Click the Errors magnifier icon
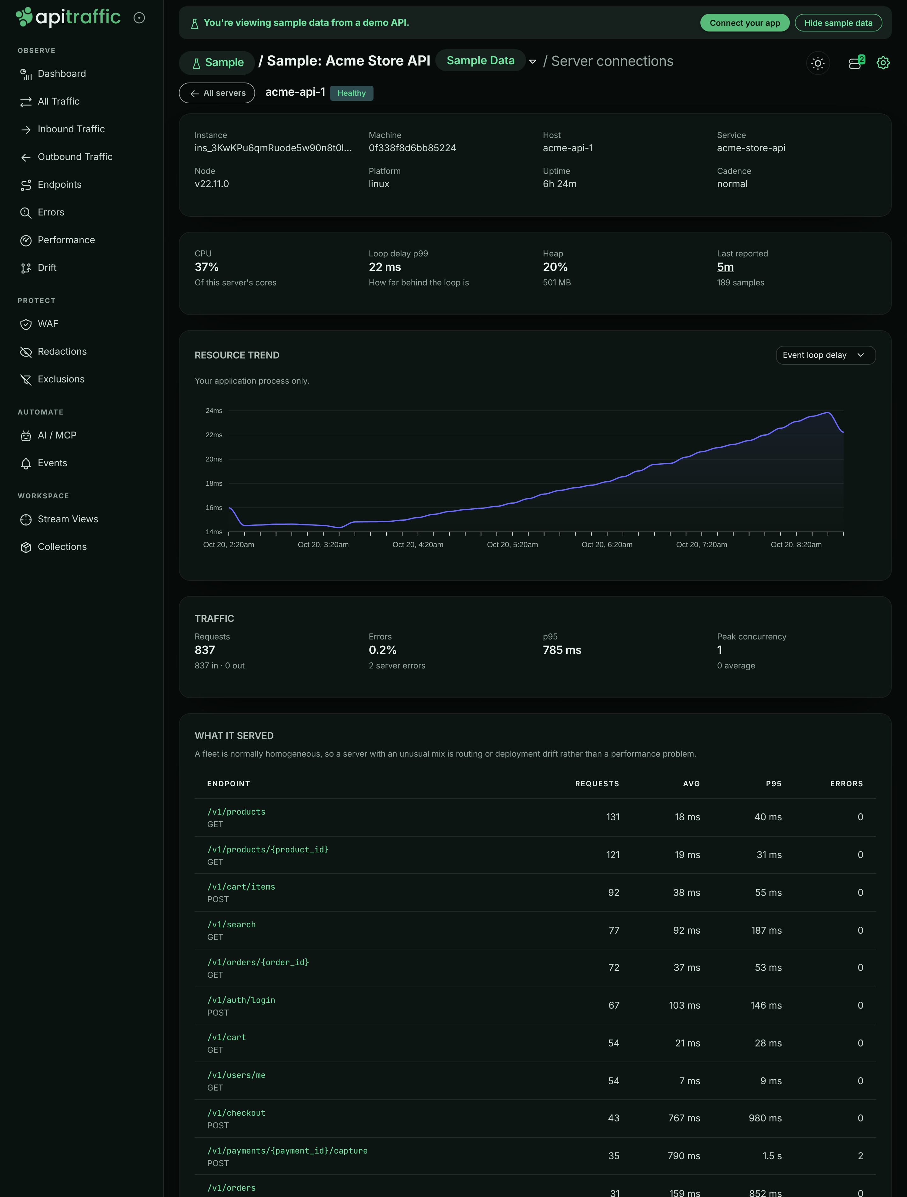 (26, 213)
